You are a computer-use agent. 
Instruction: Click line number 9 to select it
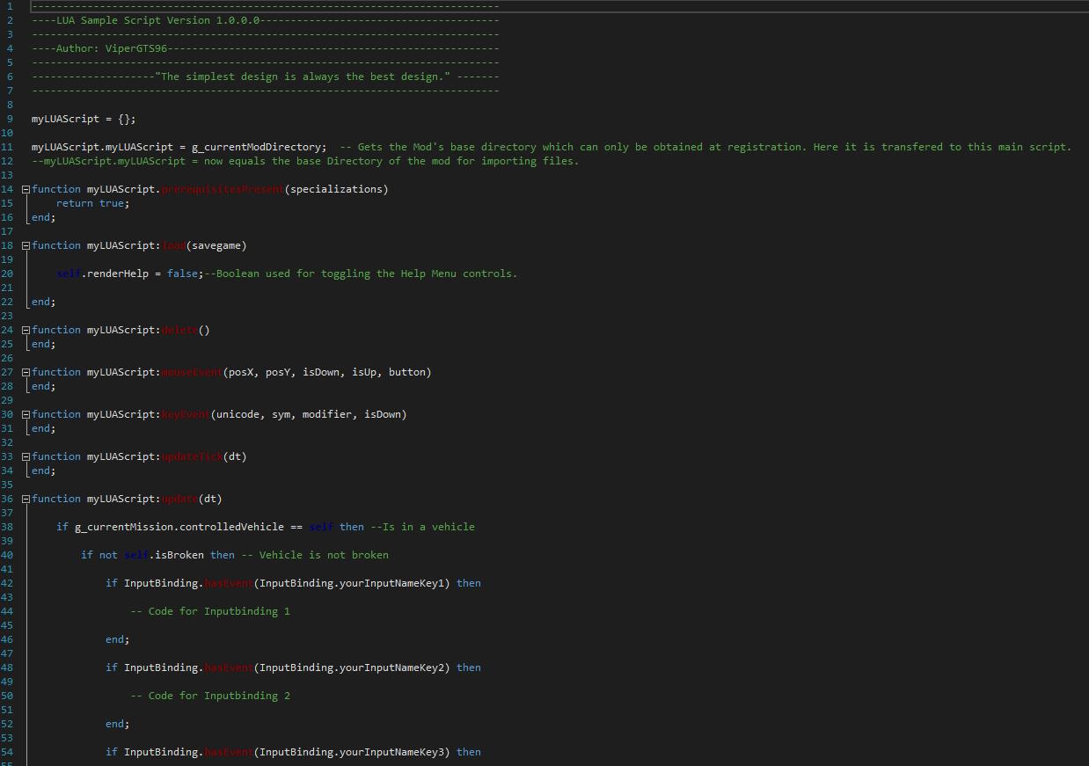(x=11, y=119)
